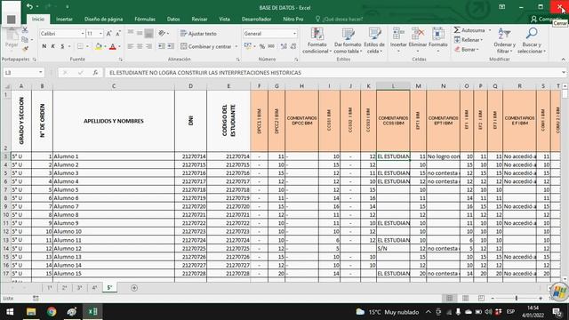This screenshot has height=320, width=569.
Task: Toggle underline (S) formatting
Action: 62,46
